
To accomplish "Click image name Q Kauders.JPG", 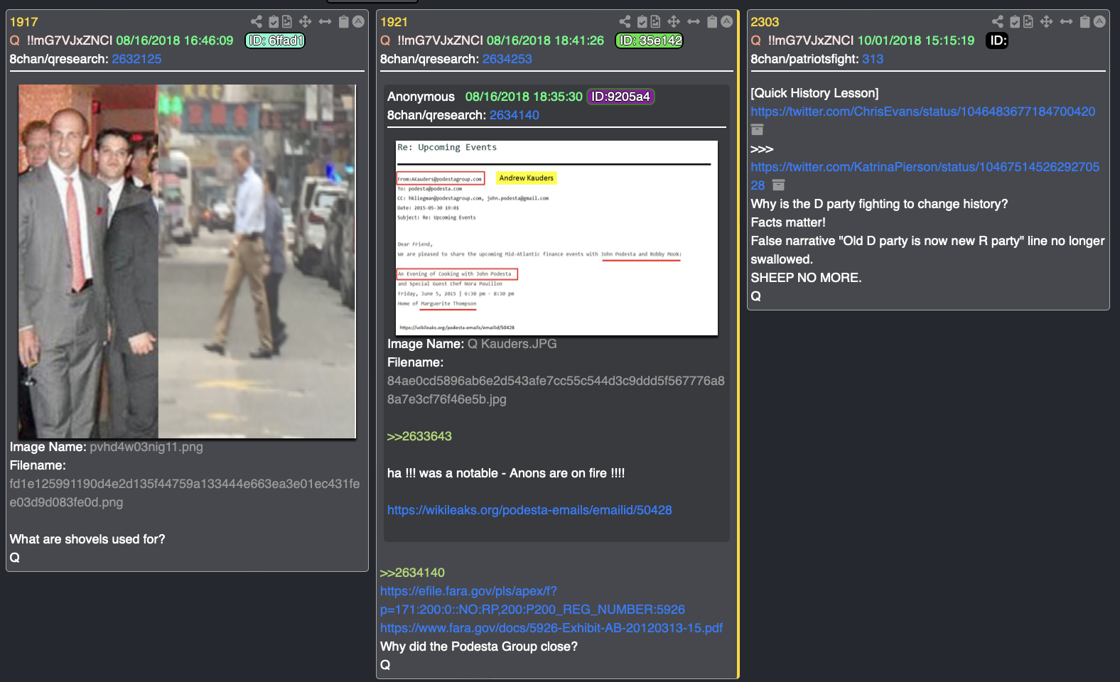I will point(512,344).
